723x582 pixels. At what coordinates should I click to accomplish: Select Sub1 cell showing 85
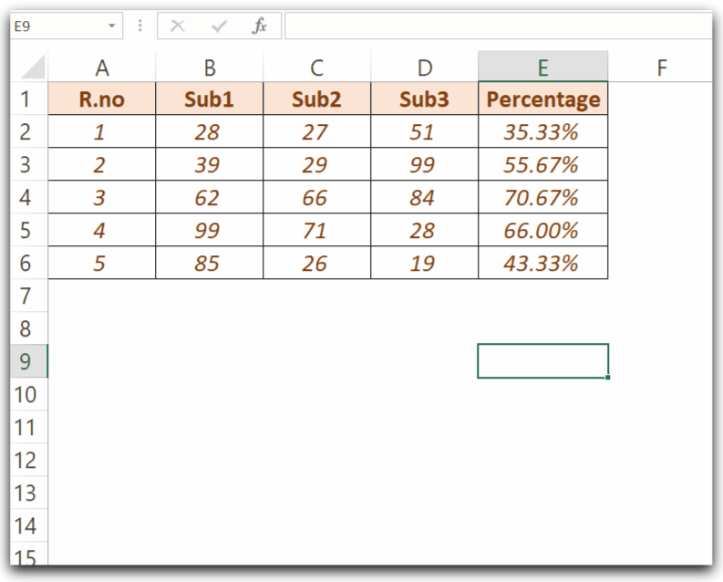pyautogui.click(x=210, y=263)
